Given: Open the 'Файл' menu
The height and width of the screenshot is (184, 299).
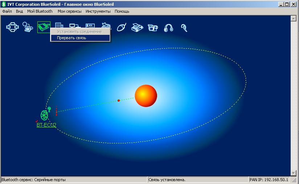Looking at the screenshot, I should point(7,11).
